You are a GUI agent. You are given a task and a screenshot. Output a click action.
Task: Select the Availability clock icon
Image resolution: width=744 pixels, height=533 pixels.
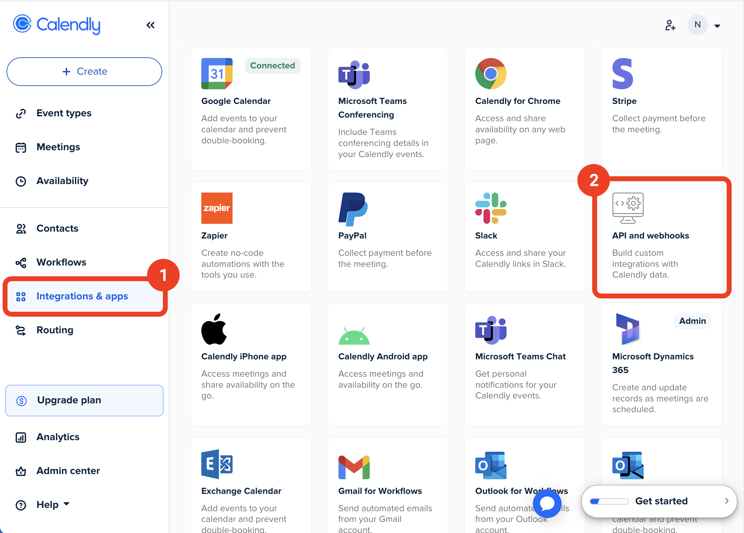(x=21, y=181)
